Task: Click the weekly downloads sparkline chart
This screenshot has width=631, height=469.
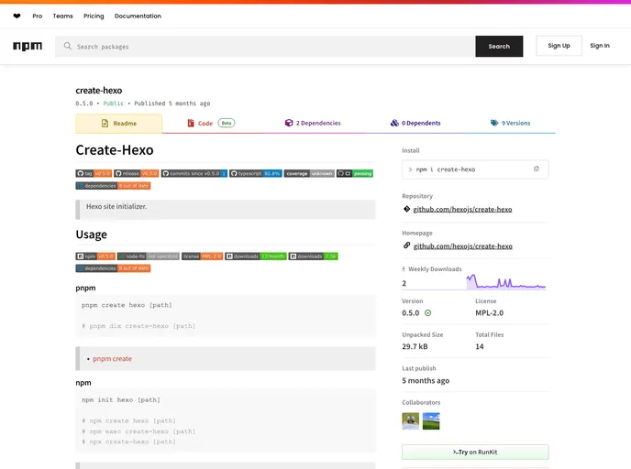Action: (x=506, y=282)
